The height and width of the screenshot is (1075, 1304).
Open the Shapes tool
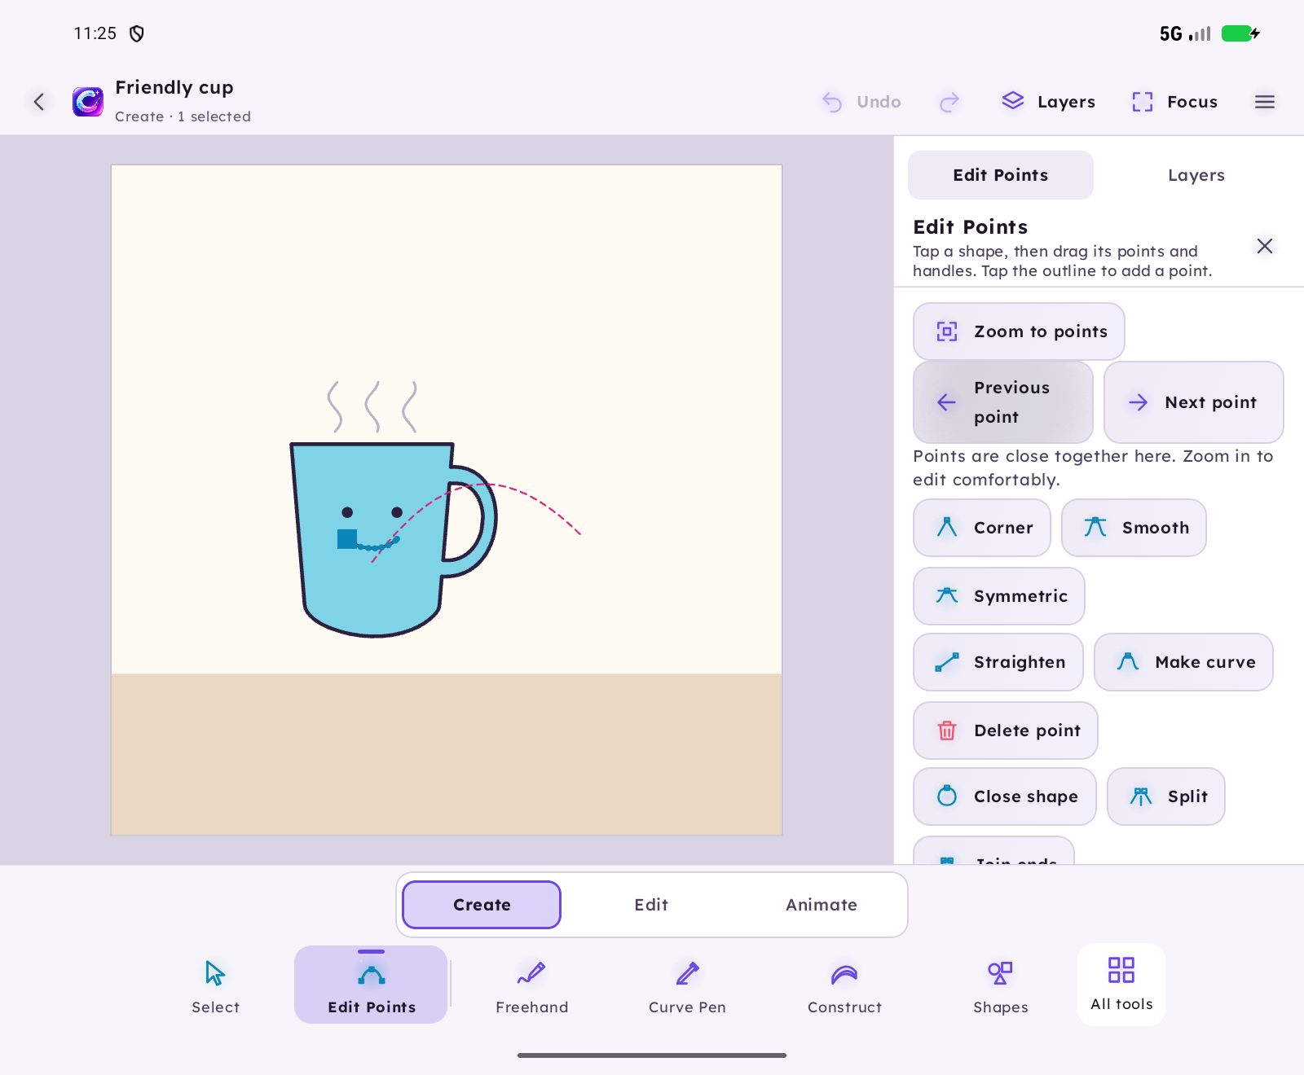click(x=1000, y=985)
